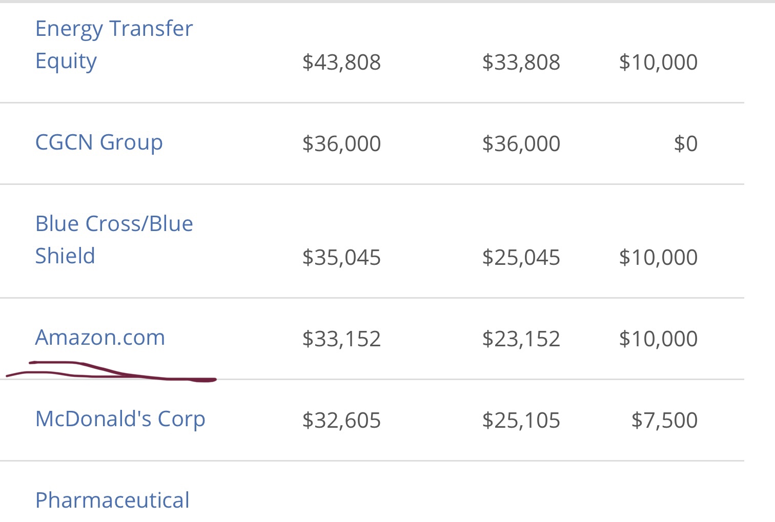
Task: Click the $10,000 amount in Blue Cross row
Action: (658, 258)
